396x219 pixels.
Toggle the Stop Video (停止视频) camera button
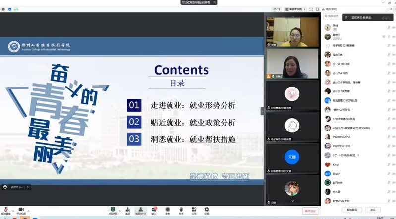pos(21,211)
